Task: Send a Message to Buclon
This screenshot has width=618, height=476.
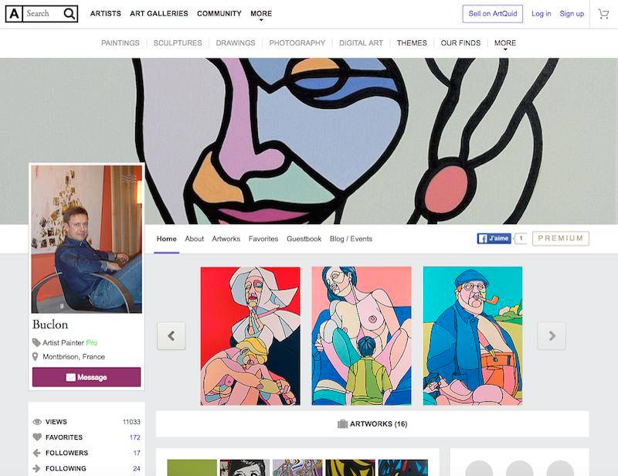Action: [87, 377]
